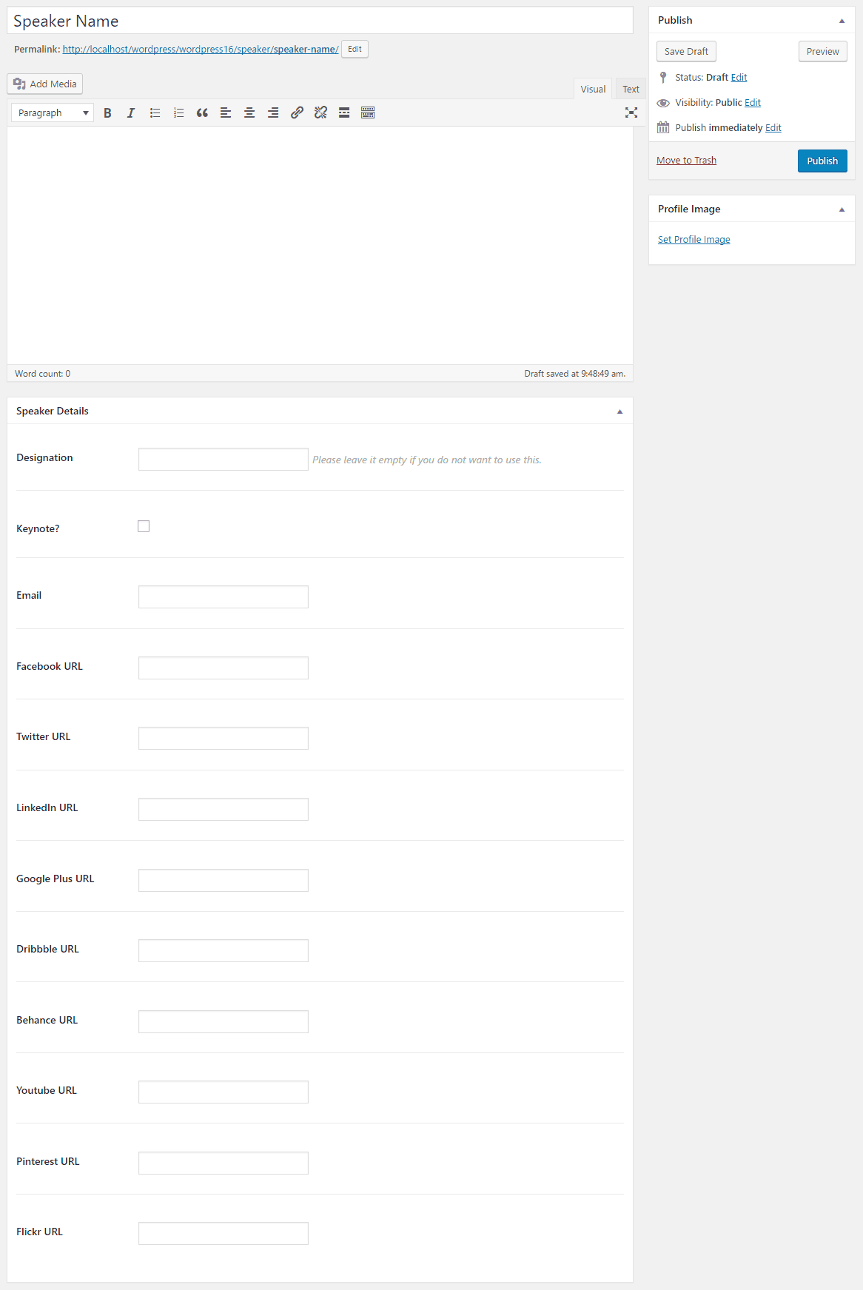Switch to the Text editor tab
Screen dimensions: 863x1290
[631, 90]
